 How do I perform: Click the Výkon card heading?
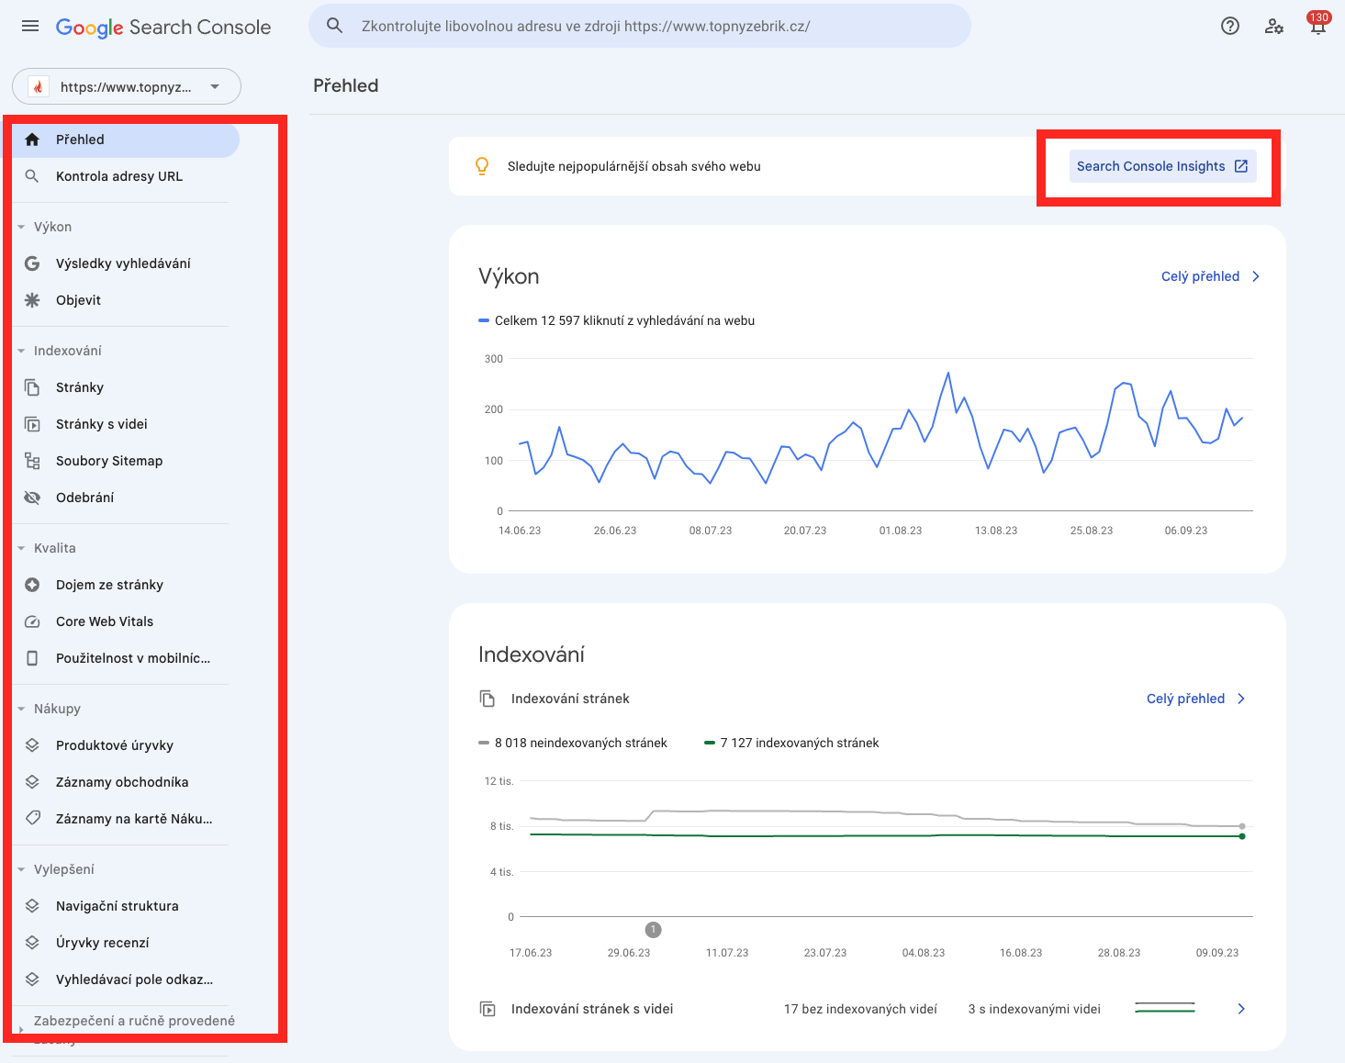point(509,276)
